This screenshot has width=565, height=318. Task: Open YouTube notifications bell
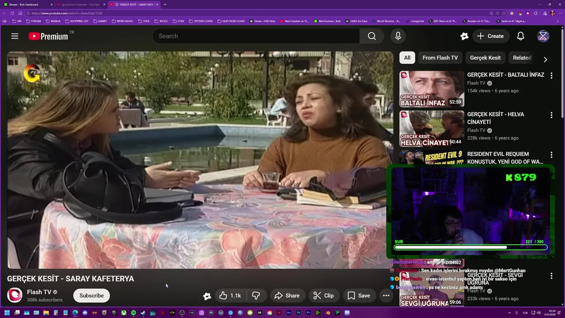coord(520,36)
